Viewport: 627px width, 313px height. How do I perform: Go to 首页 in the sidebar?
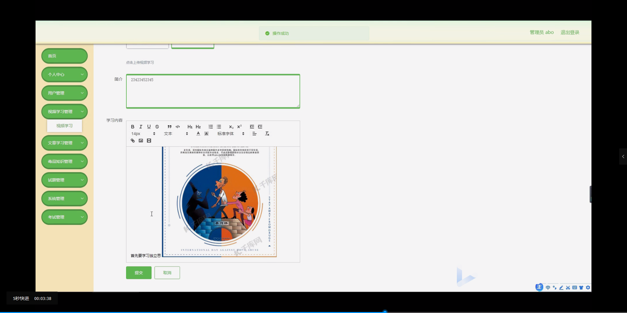pyautogui.click(x=64, y=56)
